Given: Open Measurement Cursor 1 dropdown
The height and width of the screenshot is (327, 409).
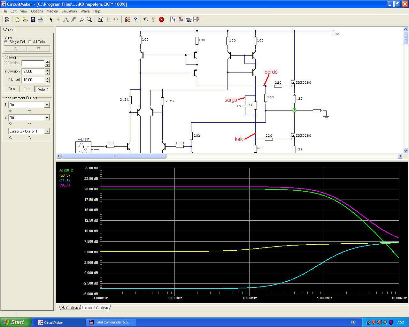Looking at the screenshot, I should coord(47,105).
